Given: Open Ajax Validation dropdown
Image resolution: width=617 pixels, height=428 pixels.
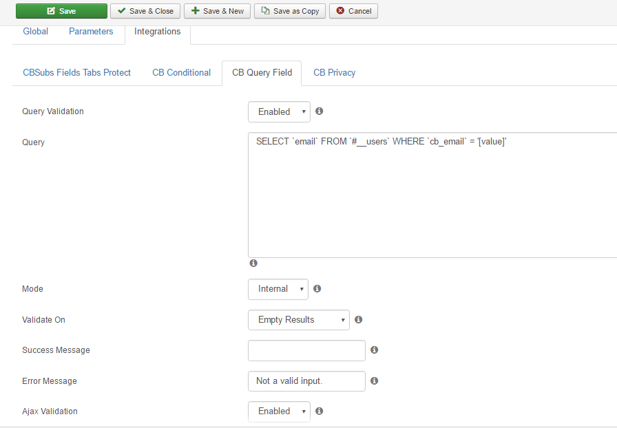Looking at the screenshot, I should pyautogui.click(x=279, y=411).
